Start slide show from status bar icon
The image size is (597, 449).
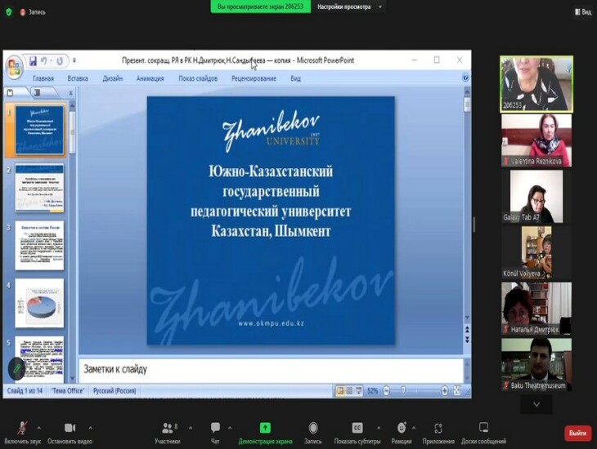[358, 391]
